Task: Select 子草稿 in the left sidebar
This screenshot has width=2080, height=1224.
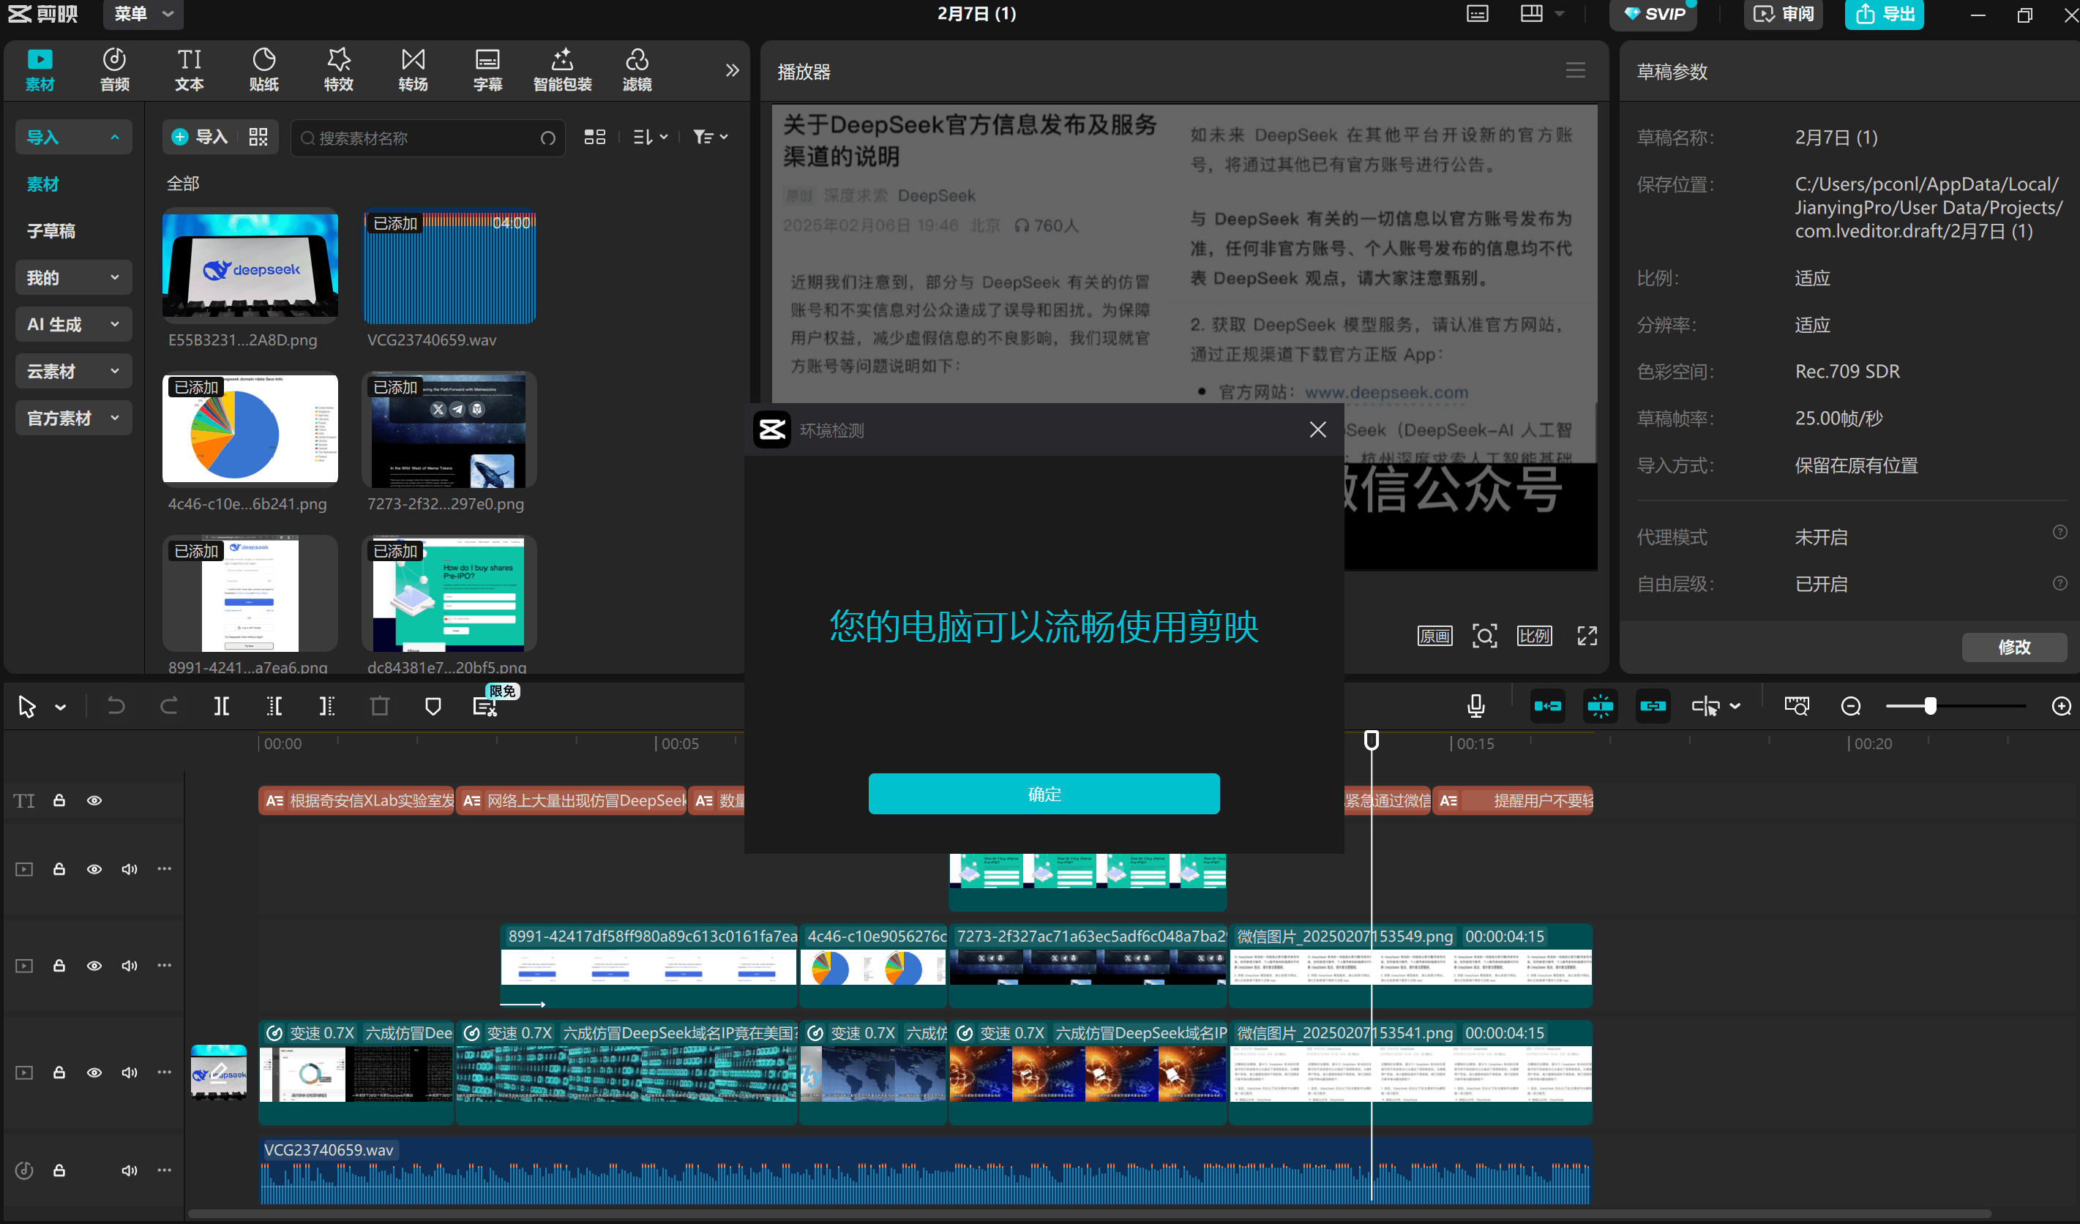Action: 51,231
